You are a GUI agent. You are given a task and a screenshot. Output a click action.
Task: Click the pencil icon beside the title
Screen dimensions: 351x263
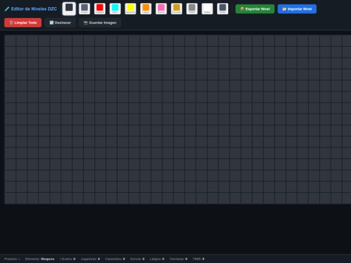7,9
